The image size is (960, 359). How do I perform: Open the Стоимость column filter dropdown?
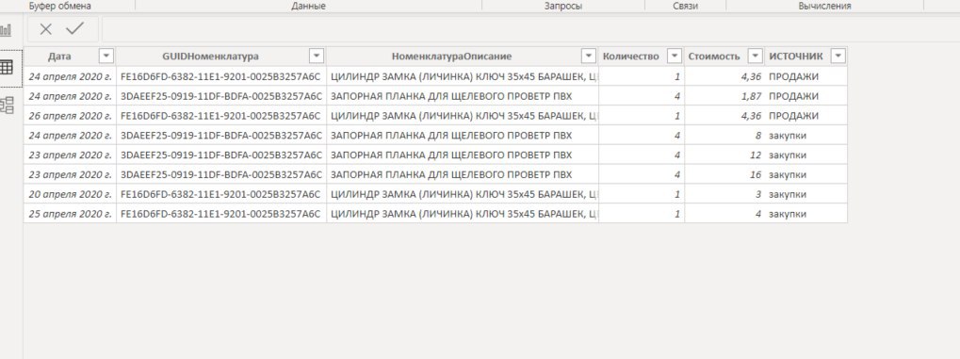(x=757, y=57)
